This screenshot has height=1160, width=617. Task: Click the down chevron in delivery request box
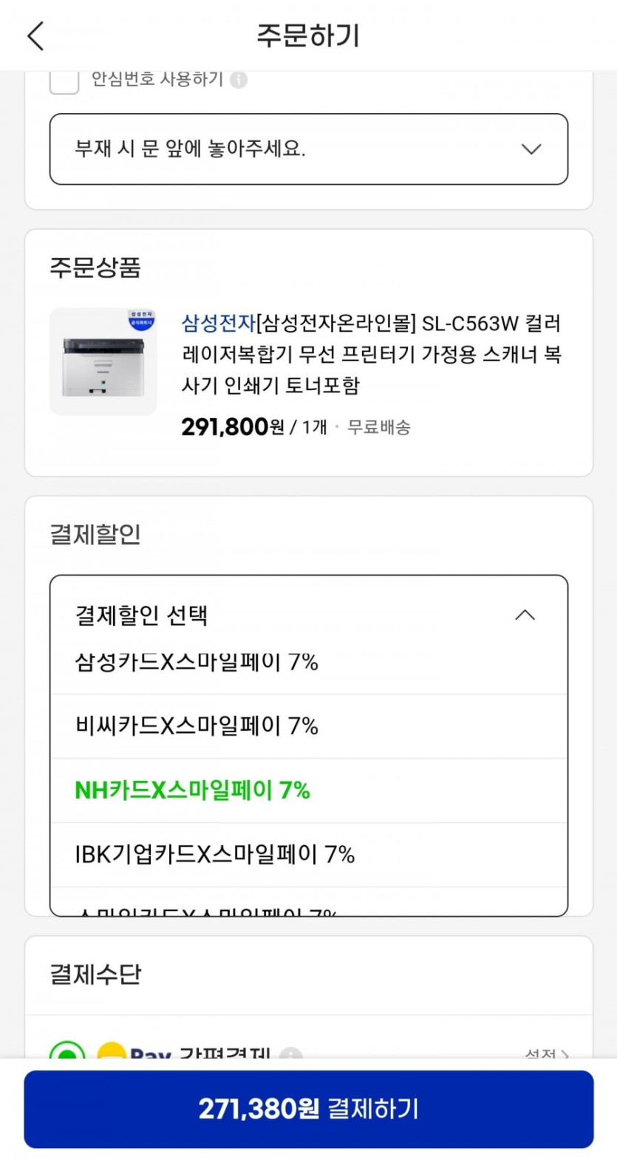pos(531,149)
